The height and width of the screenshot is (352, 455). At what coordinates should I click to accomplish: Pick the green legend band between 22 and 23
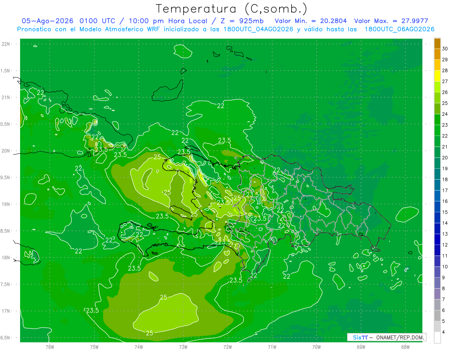pyautogui.click(x=437, y=131)
